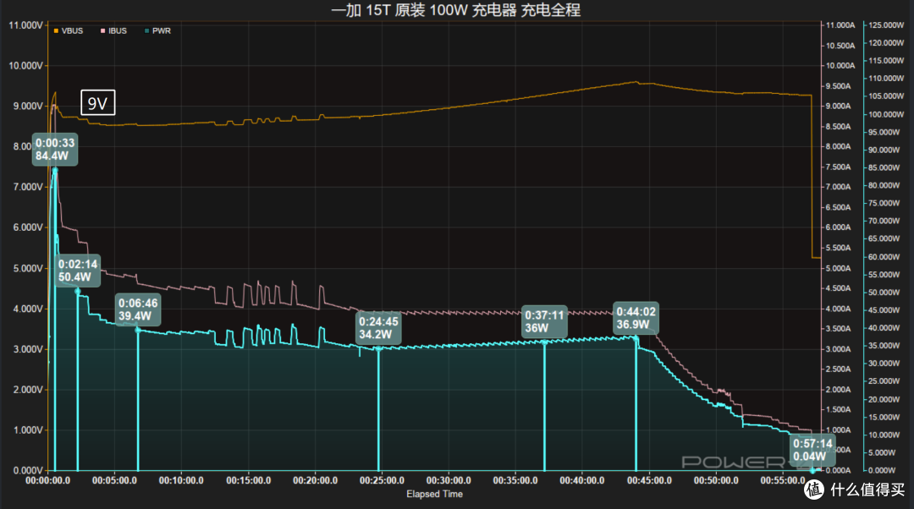
Task: Click the 11.000A current axis label
Action: tap(840, 25)
